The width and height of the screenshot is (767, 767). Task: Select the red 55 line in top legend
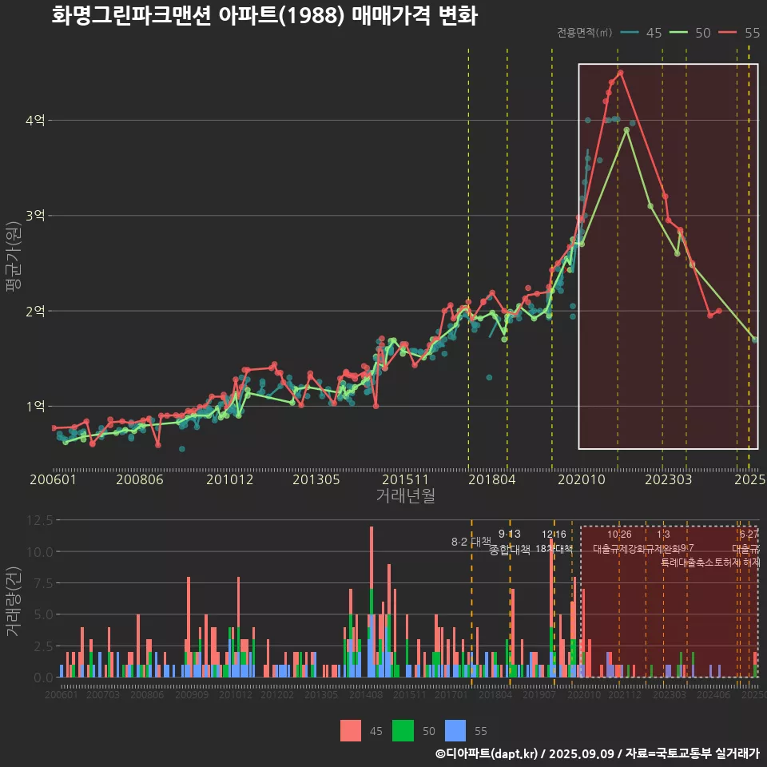tap(728, 33)
